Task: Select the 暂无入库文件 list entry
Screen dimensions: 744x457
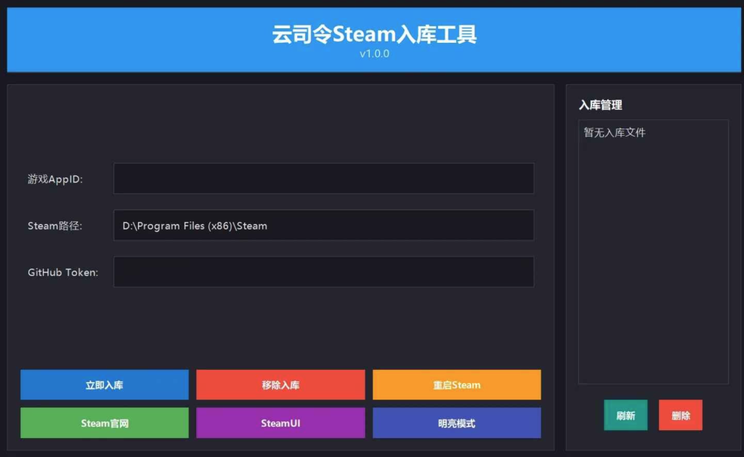Action: click(614, 132)
